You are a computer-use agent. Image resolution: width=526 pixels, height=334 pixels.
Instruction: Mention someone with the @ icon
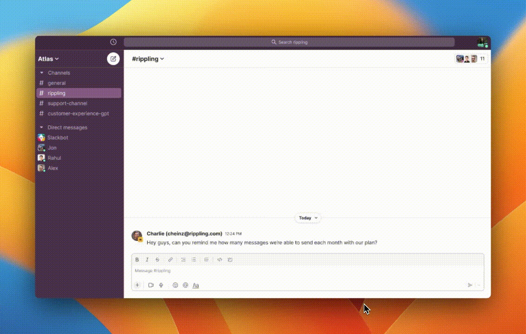(x=185, y=285)
